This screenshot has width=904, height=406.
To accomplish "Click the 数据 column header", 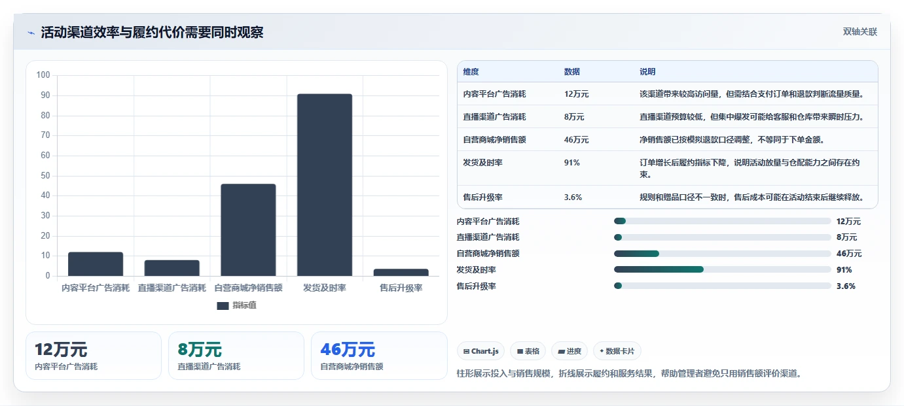I will click(x=571, y=72).
